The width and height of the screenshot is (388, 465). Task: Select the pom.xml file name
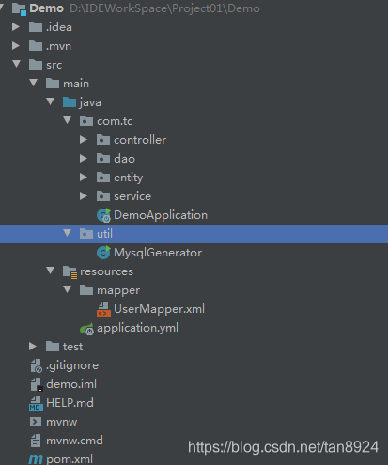[x=70, y=459]
